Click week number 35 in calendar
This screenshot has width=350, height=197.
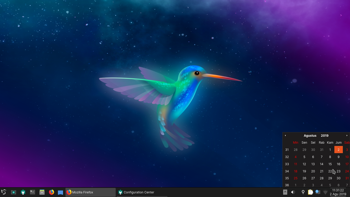(x=287, y=178)
